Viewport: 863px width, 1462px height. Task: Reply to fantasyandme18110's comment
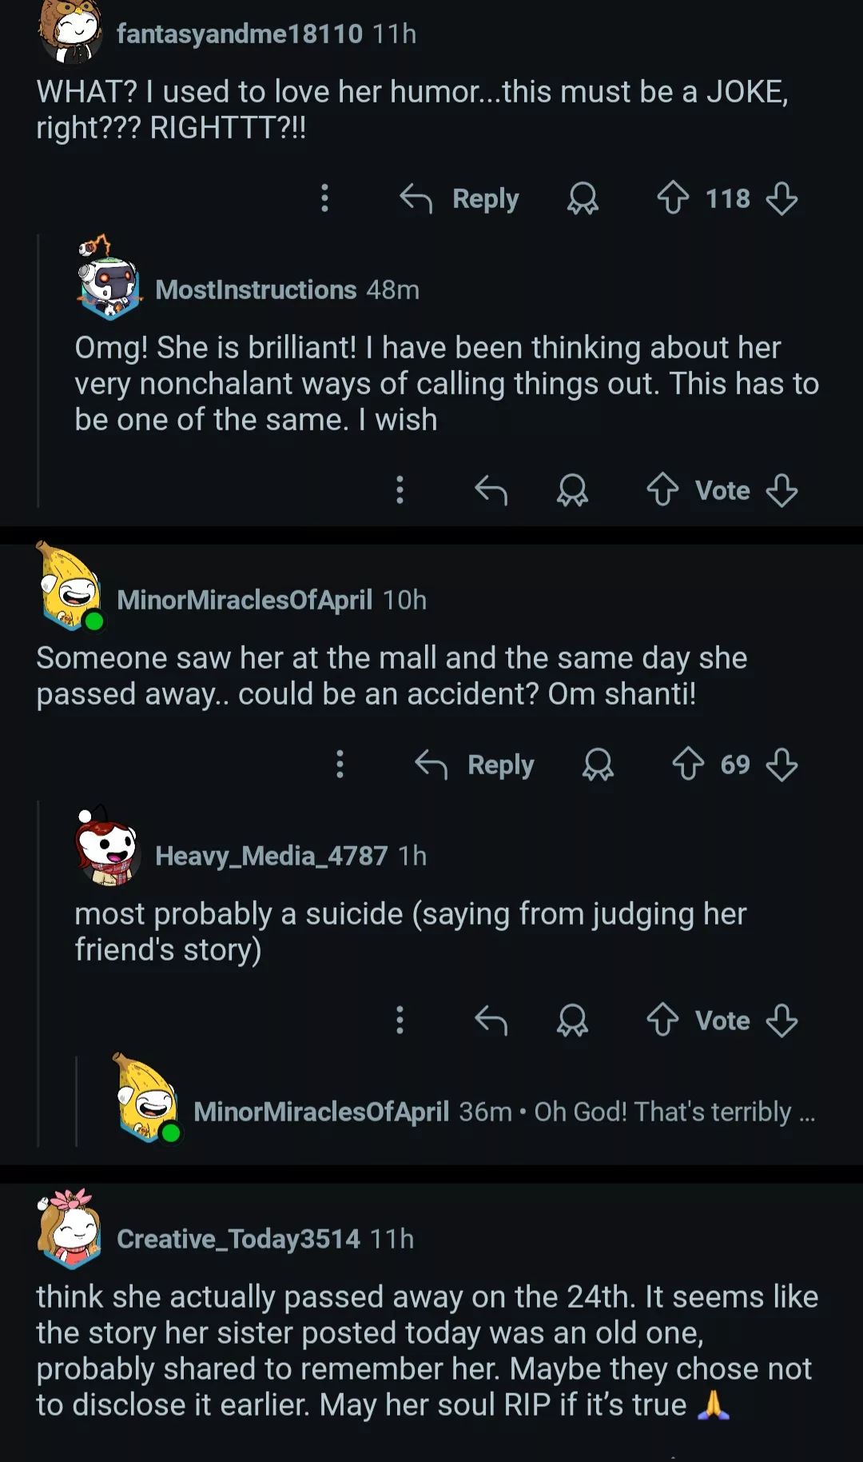(x=459, y=198)
